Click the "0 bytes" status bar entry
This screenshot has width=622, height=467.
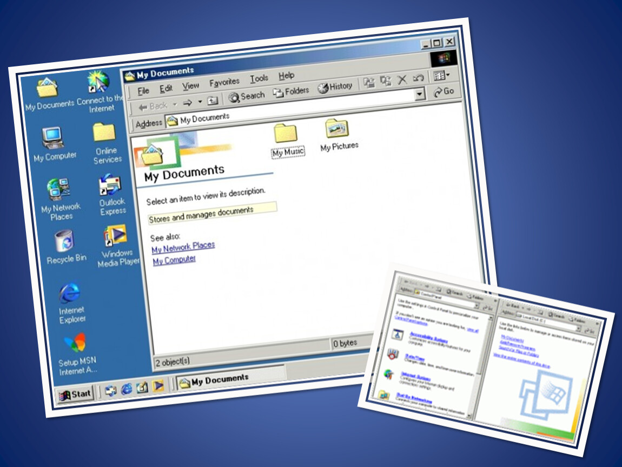[345, 343]
